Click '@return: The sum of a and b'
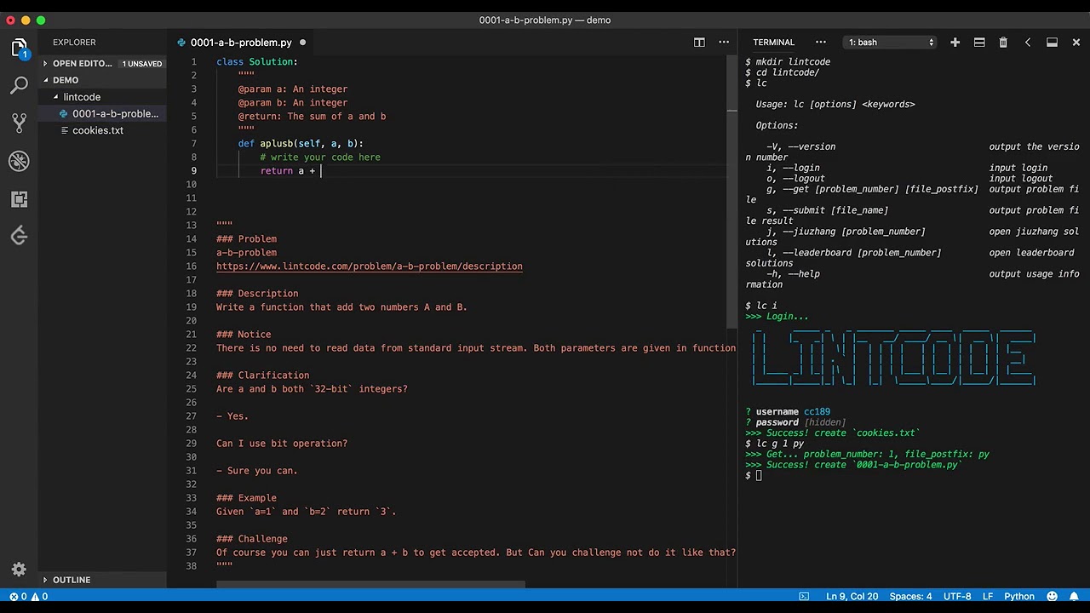1090x613 pixels. coord(312,117)
